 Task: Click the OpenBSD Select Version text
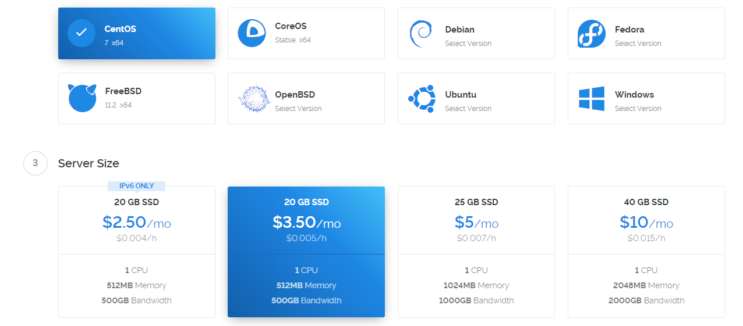[x=298, y=109]
